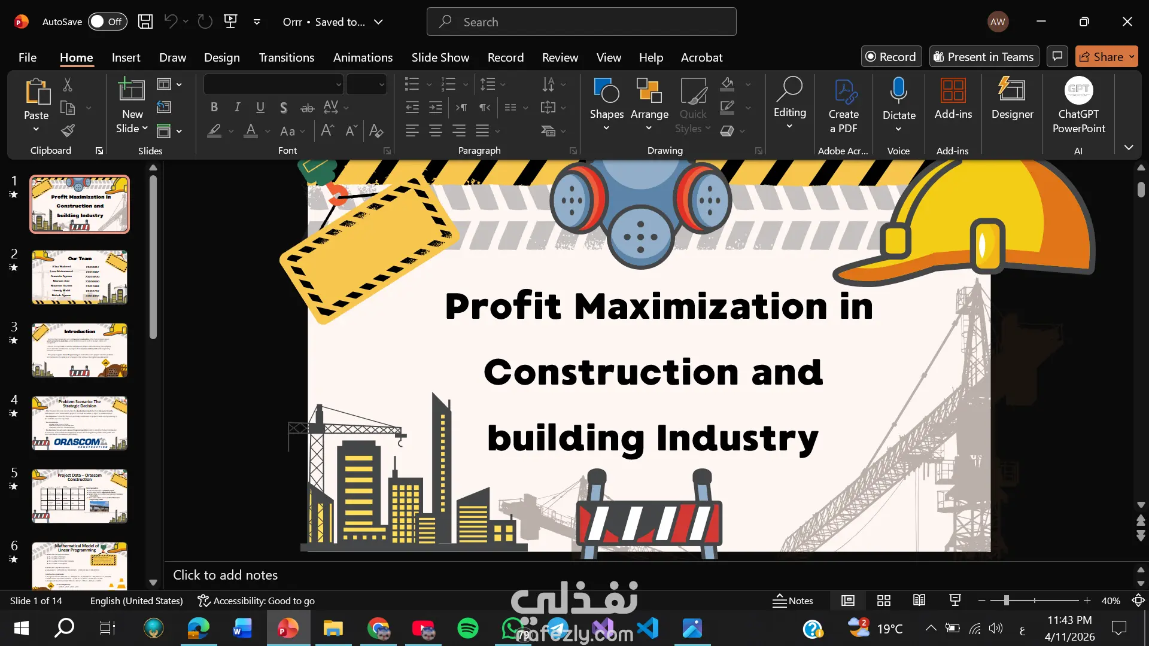Click English (United States) language indicator
The width and height of the screenshot is (1149, 646).
tap(136, 601)
